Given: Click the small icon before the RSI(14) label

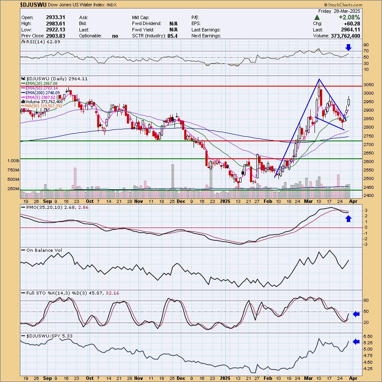Looking at the screenshot, I should (x=23, y=42).
